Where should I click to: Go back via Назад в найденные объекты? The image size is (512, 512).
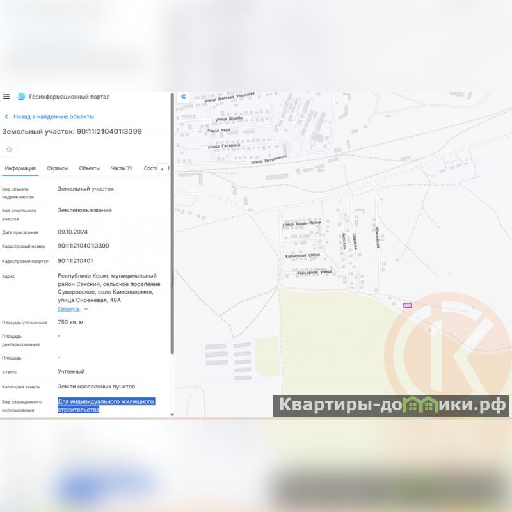tap(53, 116)
